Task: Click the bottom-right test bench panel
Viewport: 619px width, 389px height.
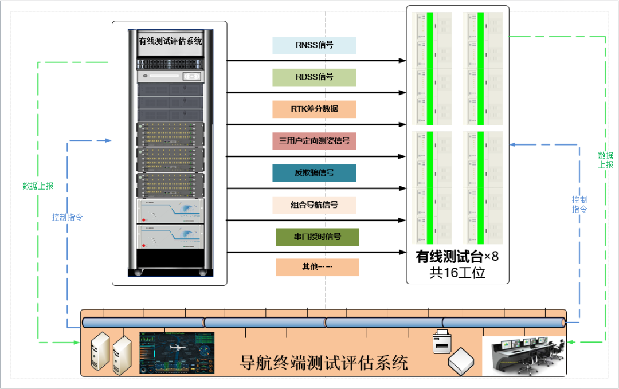Action: tap(483, 188)
